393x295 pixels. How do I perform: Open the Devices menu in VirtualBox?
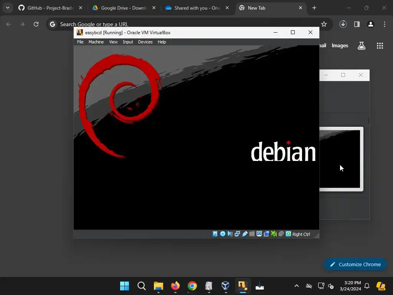point(145,42)
